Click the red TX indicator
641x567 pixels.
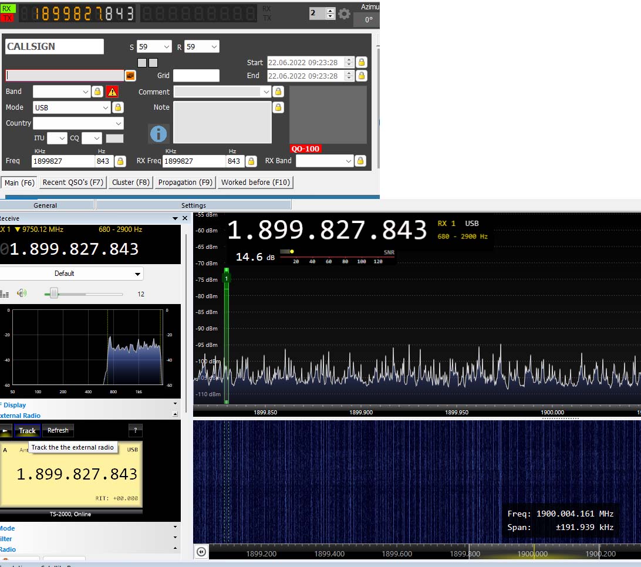pyautogui.click(x=7, y=18)
